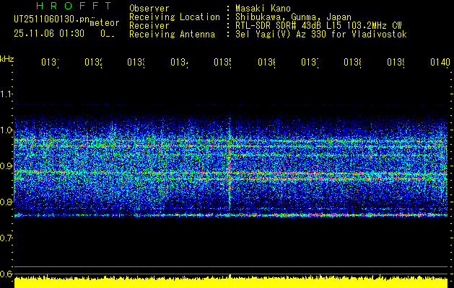Click the 0140 time marker
The width and height of the screenshot is (454, 288).
click(440, 62)
